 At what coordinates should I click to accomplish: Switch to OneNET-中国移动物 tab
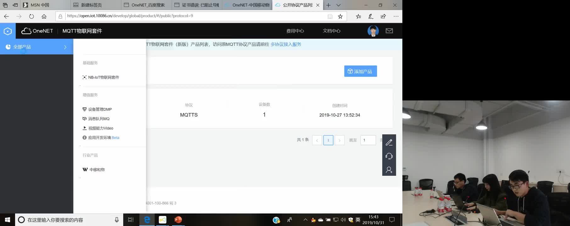pos(247,5)
